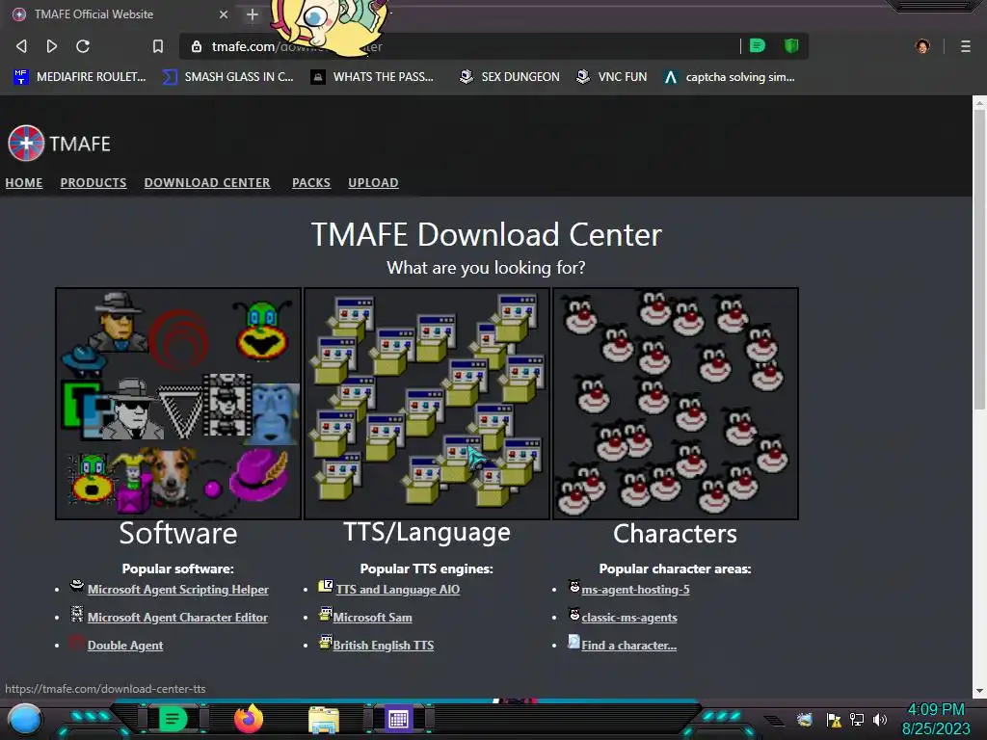Open green chat app on taskbar
Viewport: 987px width, 740px height.
pos(173,719)
